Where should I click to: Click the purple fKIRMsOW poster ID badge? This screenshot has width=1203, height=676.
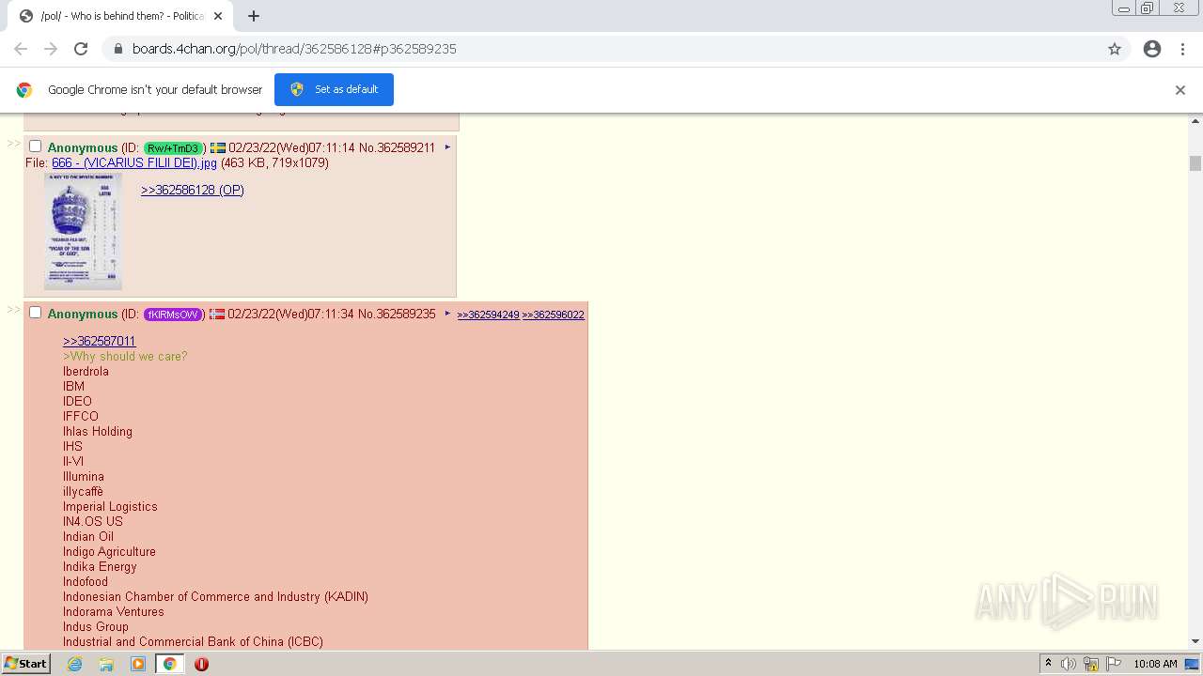173,315
